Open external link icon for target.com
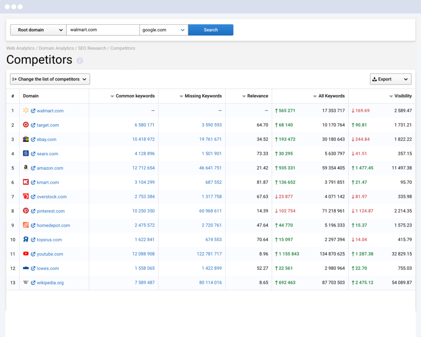This screenshot has height=337, width=421. tap(33, 125)
